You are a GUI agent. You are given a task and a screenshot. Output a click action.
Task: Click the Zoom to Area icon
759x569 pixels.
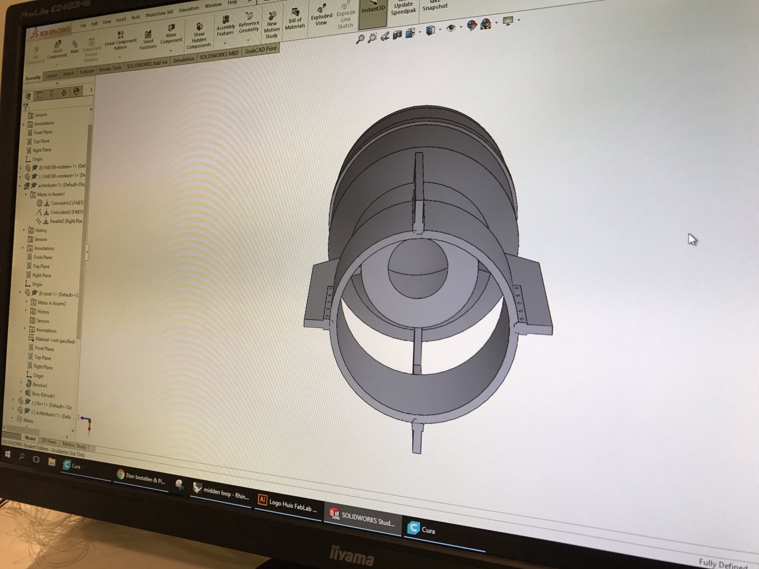[372, 37]
